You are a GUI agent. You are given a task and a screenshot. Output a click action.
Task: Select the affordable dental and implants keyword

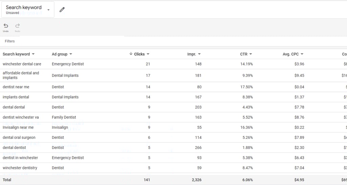point(21,75)
